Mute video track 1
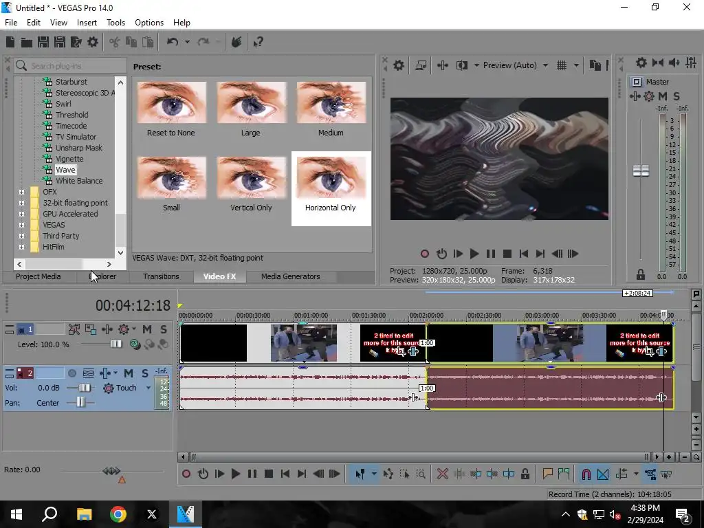This screenshot has width=704, height=528. point(147,329)
